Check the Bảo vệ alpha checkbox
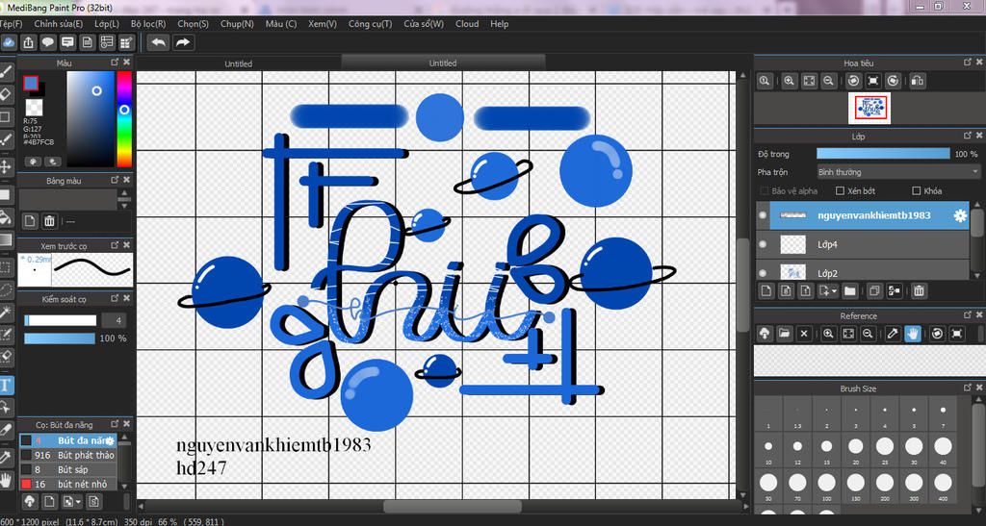This screenshot has width=986, height=526. point(764,190)
